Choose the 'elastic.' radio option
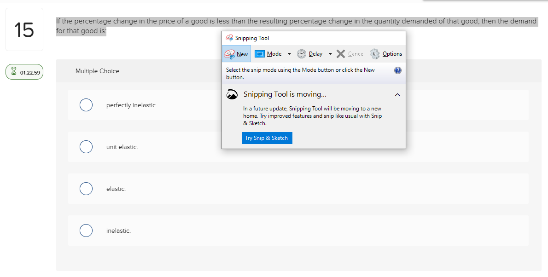Image resolution: width=548 pixels, height=277 pixels. (86, 189)
